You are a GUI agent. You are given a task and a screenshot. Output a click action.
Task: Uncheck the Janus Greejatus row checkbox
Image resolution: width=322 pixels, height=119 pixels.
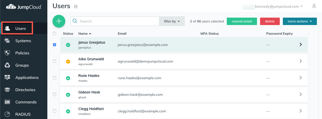pyautogui.click(x=55, y=45)
